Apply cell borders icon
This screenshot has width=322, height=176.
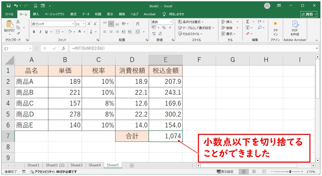(58, 32)
